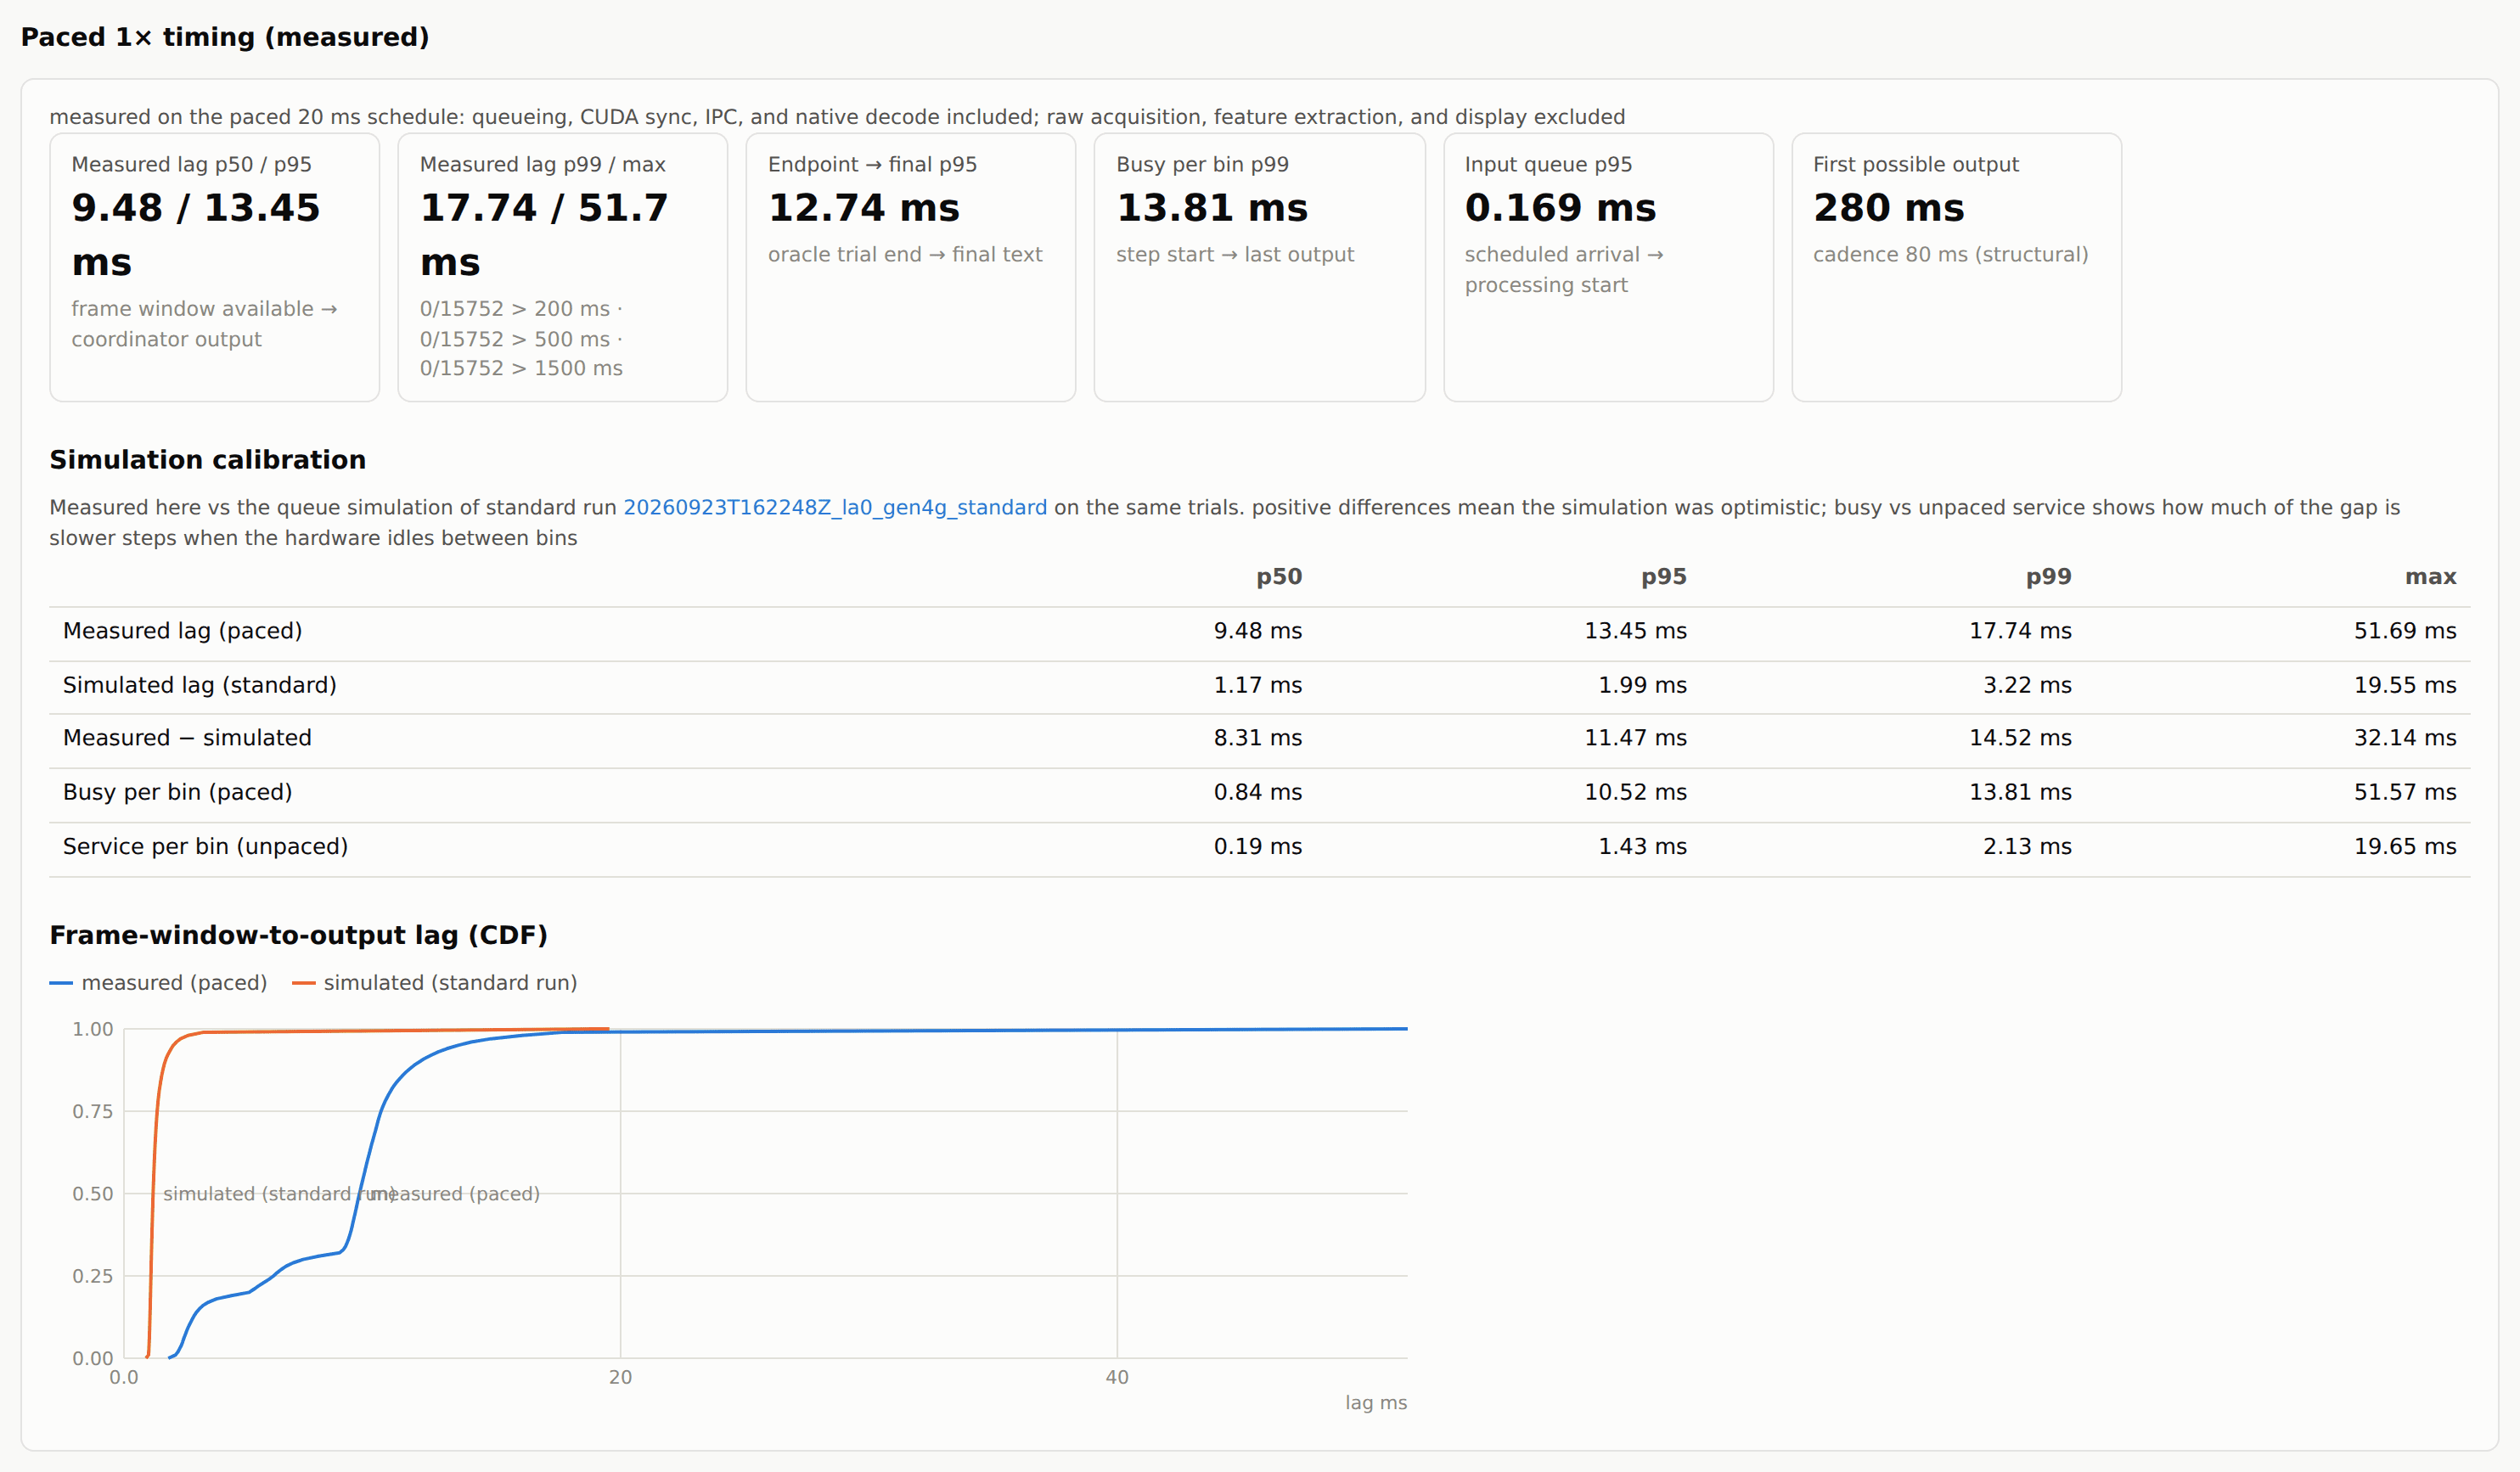
Task: Click the Paced 1× timing (measured) title
Action: click(225, 37)
